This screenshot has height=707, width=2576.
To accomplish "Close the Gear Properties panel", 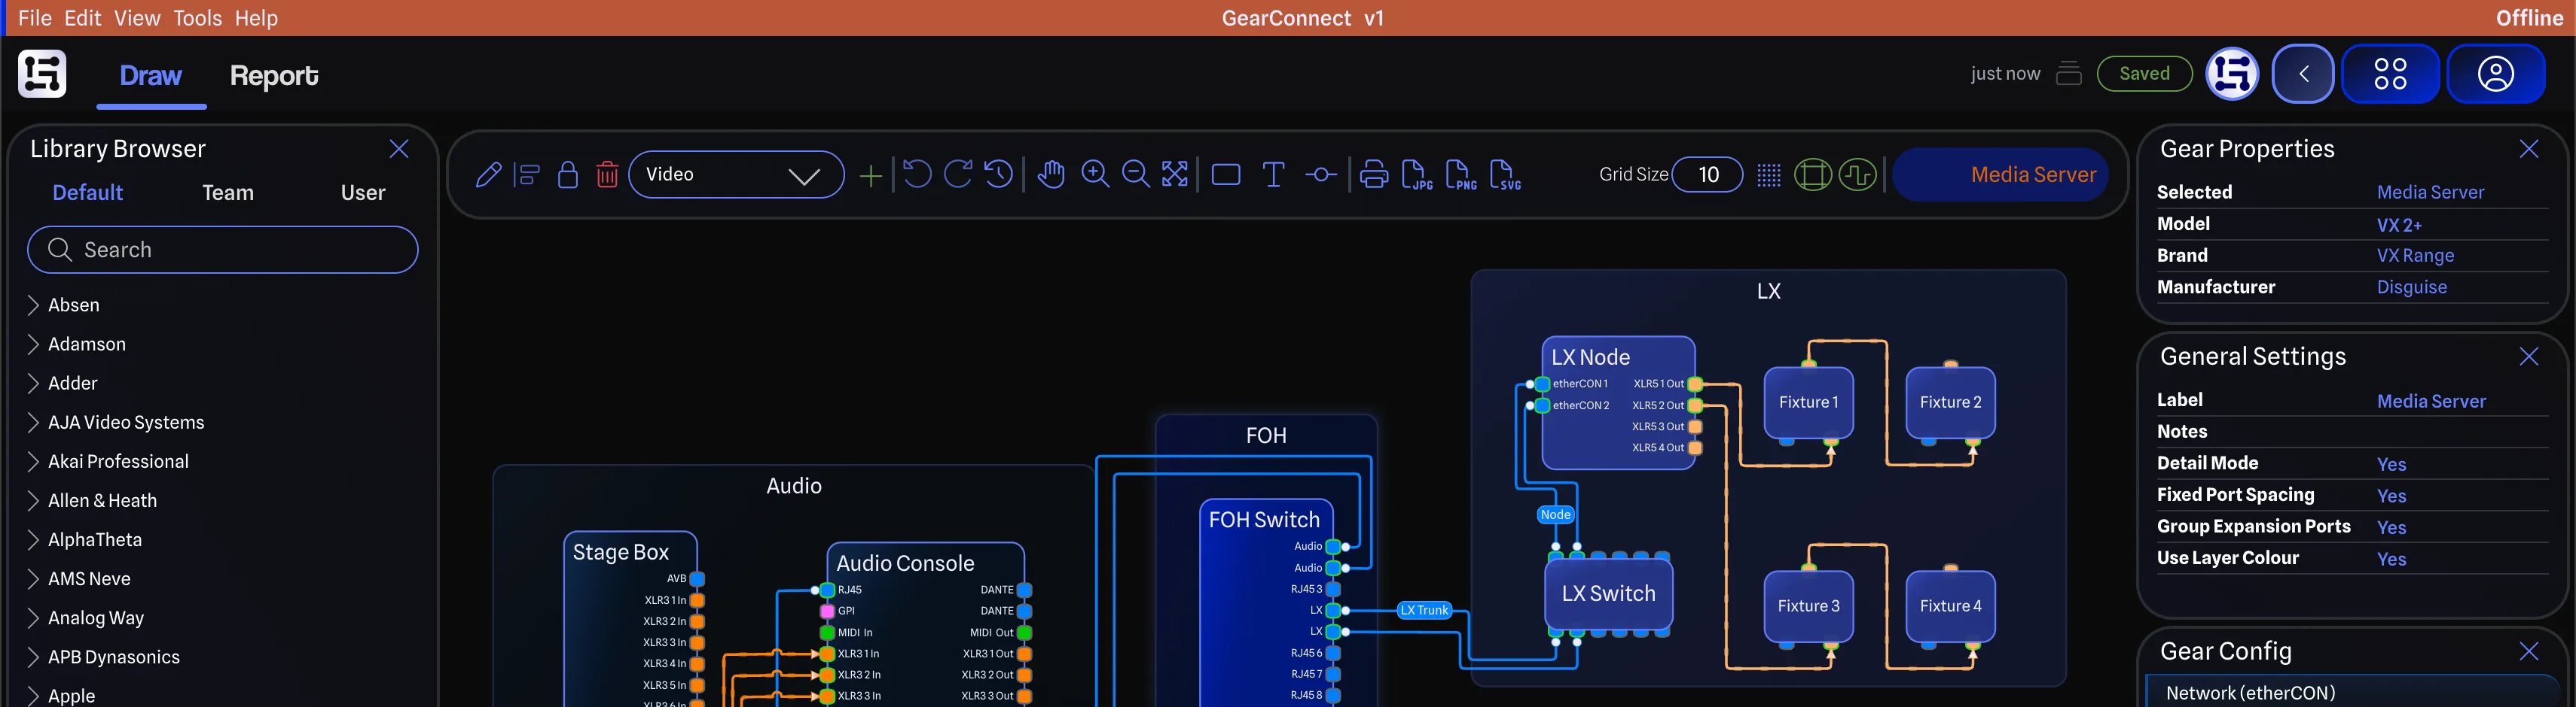I will coord(2529,149).
